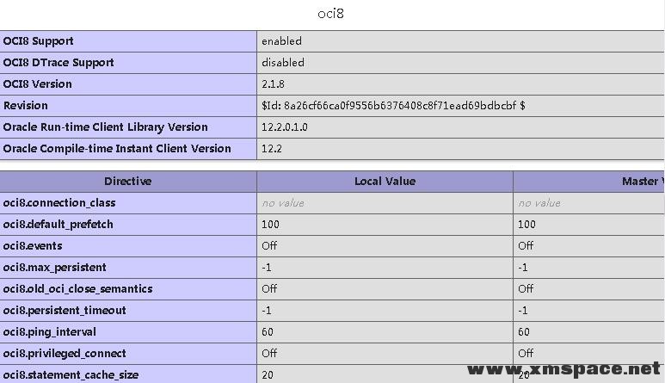Select the oci8.ping_interval directive
665x383 pixels.
[x=50, y=332]
